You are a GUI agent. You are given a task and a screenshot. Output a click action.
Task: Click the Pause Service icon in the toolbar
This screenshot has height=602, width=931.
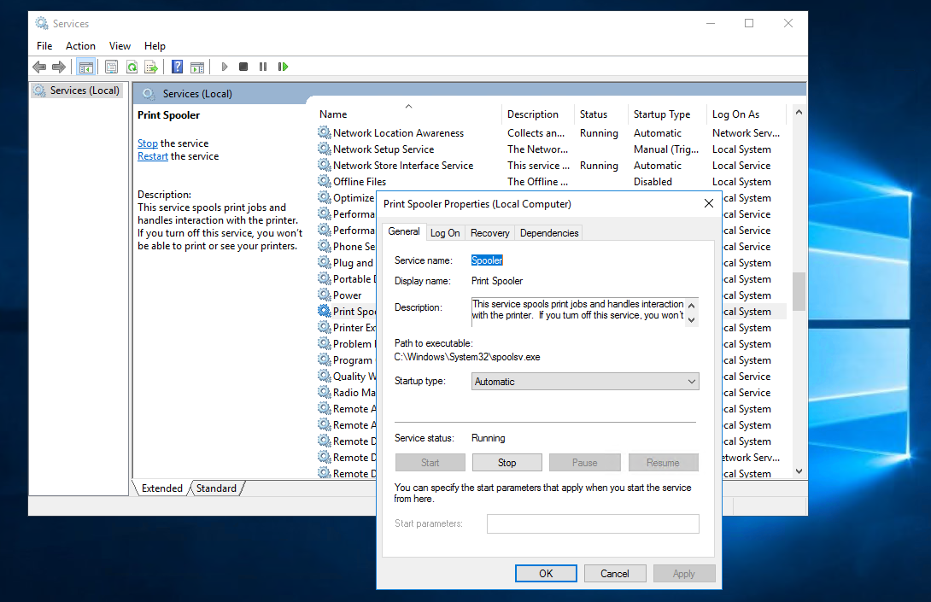pyautogui.click(x=263, y=67)
